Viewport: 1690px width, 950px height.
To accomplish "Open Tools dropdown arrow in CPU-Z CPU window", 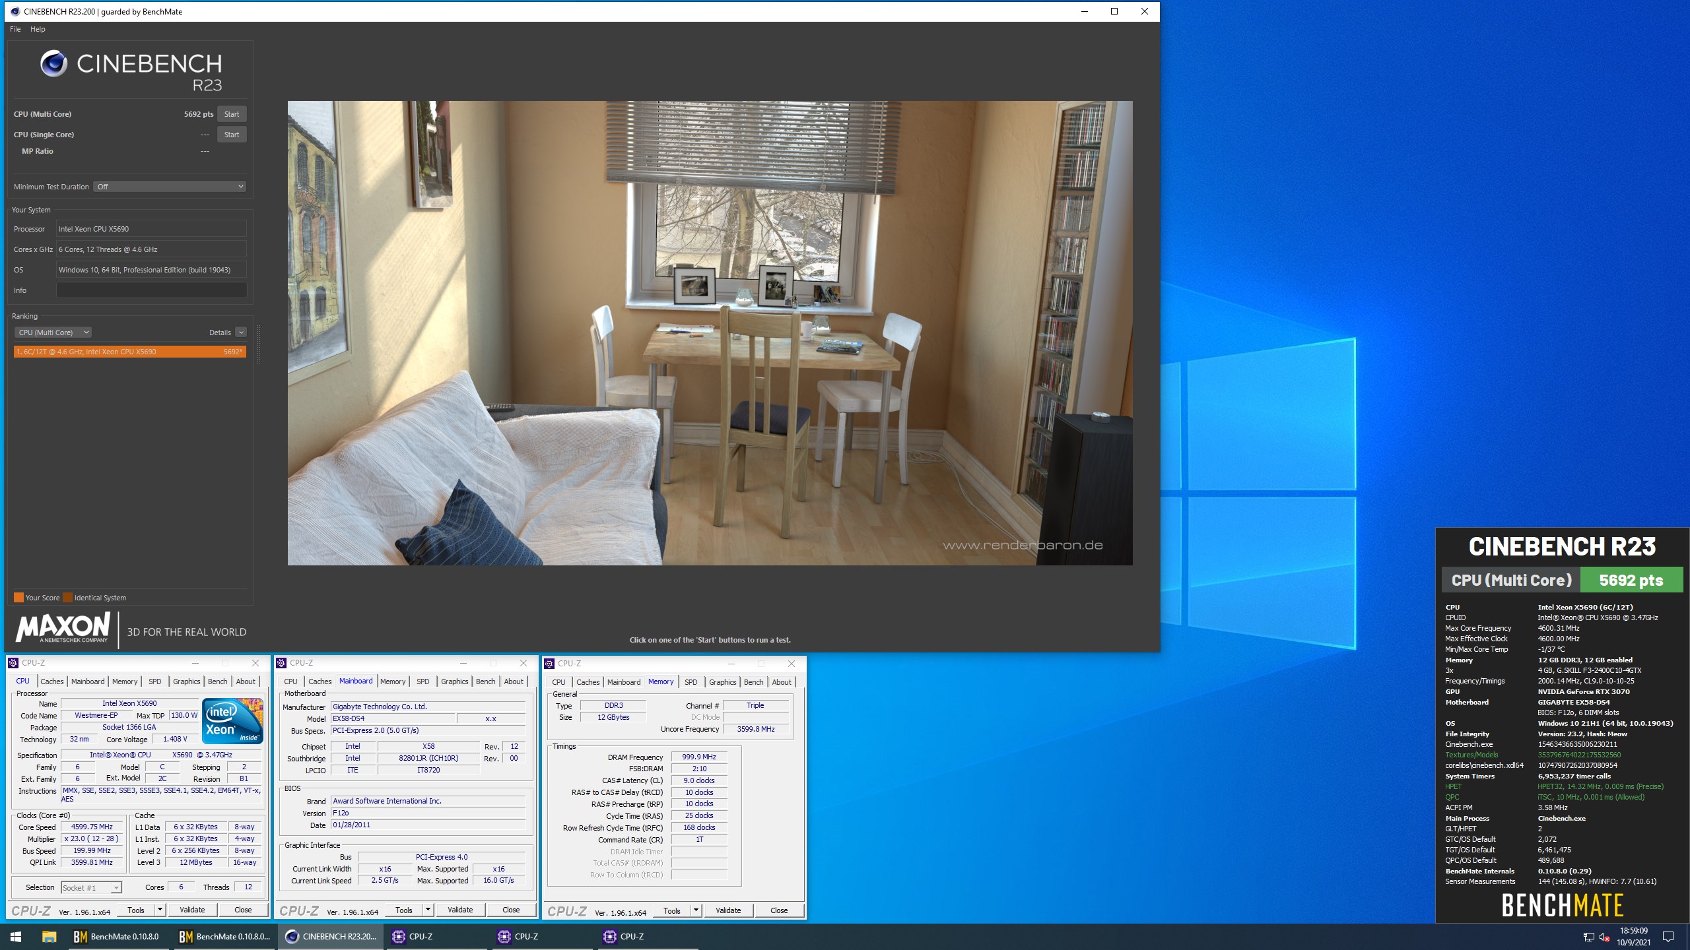I will tap(159, 910).
